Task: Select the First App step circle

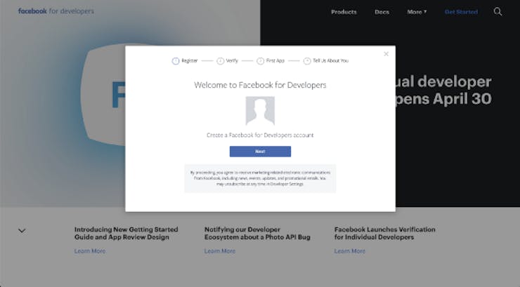Action: click(x=260, y=61)
